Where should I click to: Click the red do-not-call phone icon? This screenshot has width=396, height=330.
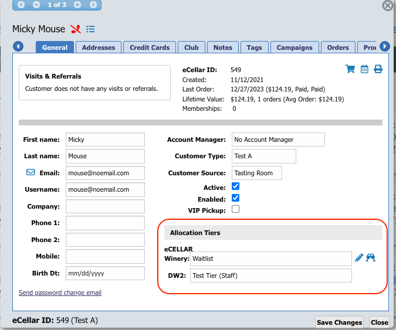pyautogui.click(x=76, y=29)
